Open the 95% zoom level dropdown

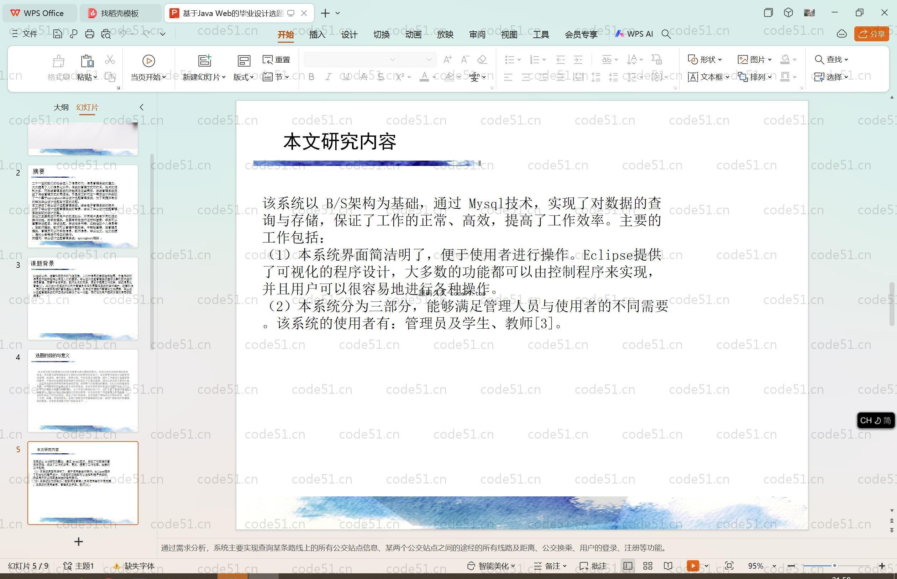[x=775, y=566]
